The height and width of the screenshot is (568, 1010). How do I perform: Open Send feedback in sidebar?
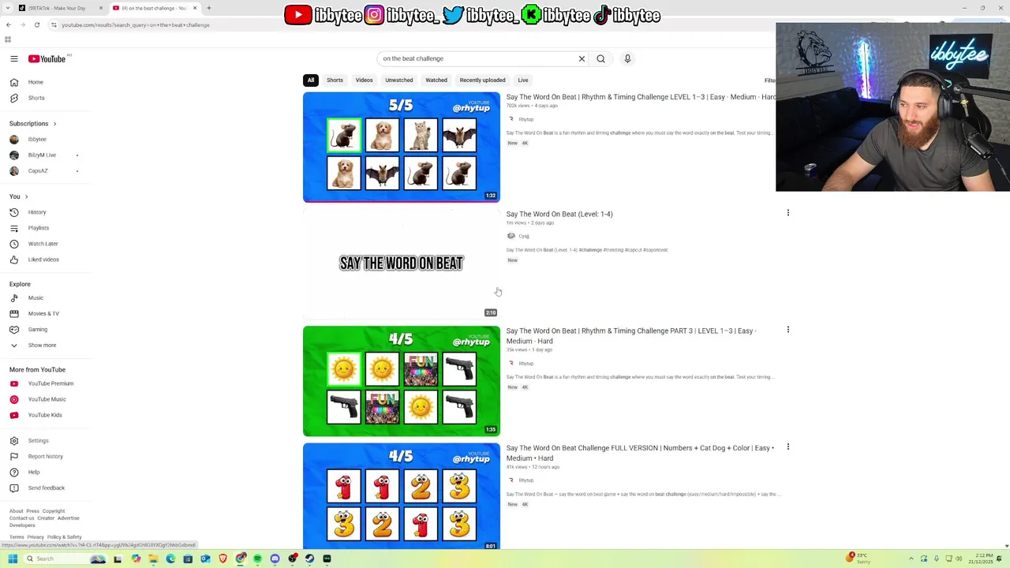tap(46, 488)
